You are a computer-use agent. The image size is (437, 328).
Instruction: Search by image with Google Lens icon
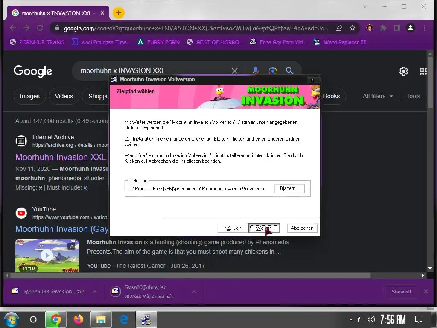tap(273, 70)
